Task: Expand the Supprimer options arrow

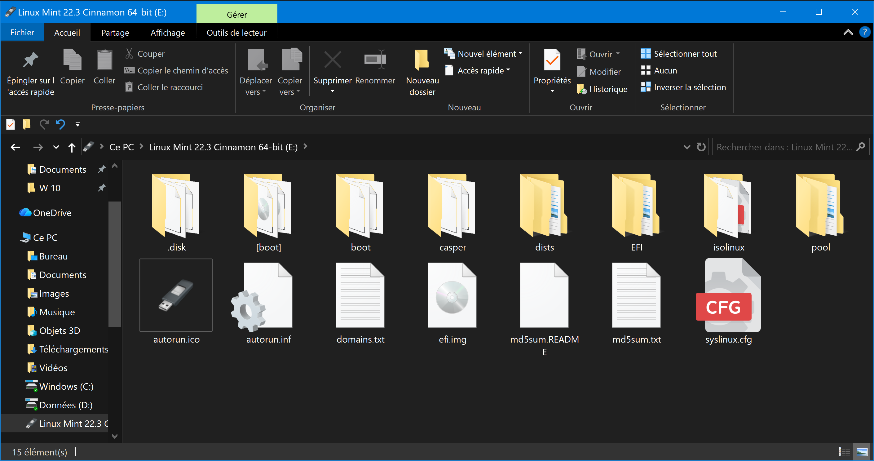Action: [333, 91]
